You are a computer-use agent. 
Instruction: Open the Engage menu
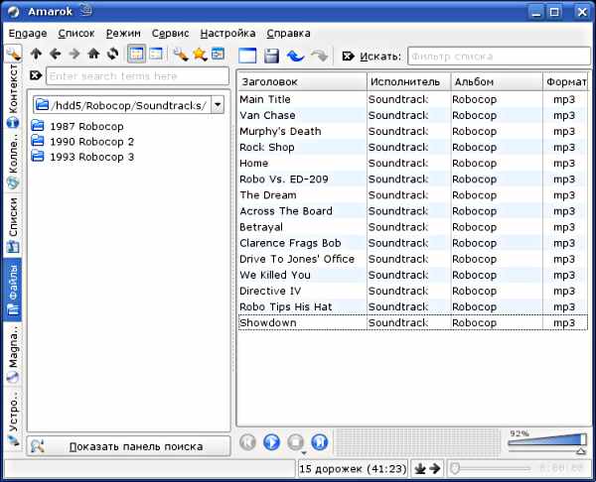coord(28,34)
